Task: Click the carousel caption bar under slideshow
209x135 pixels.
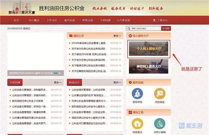Action: pos(36,73)
